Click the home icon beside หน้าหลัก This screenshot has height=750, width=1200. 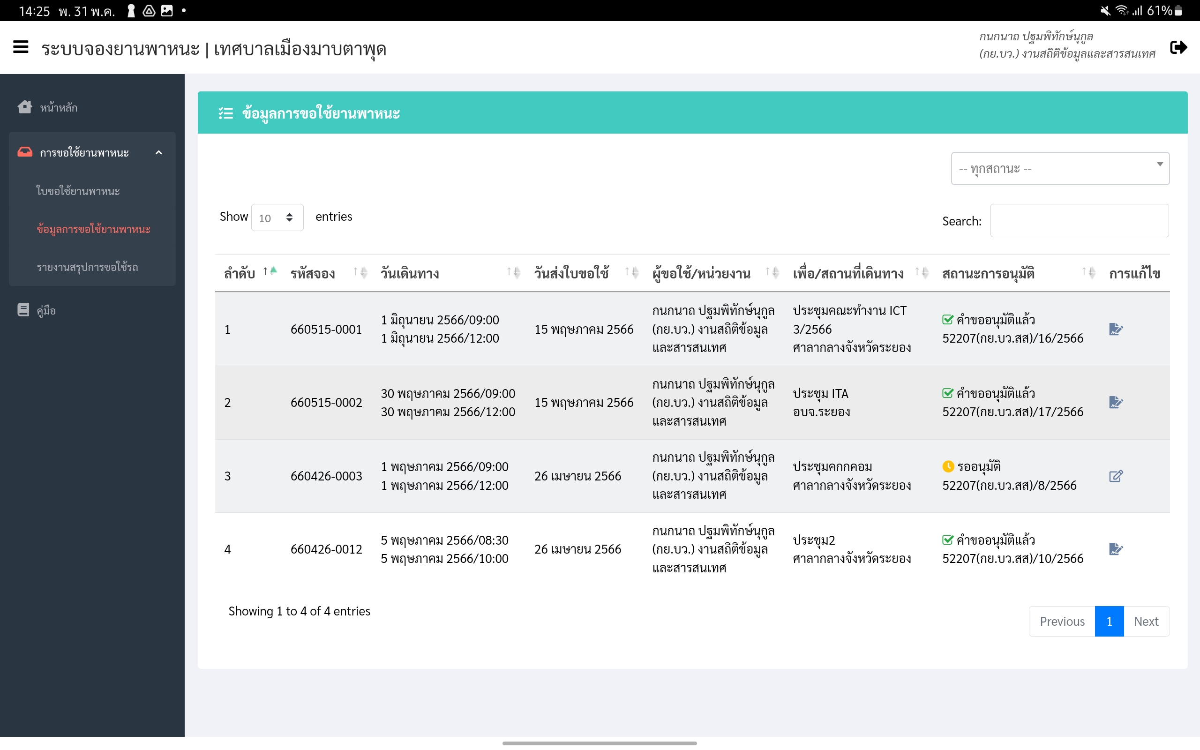click(x=24, y=107)
